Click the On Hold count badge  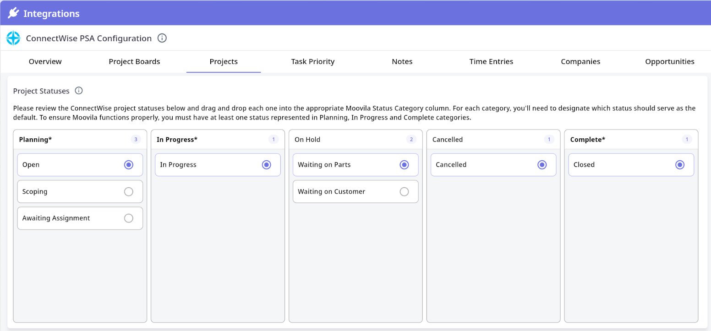point(411,140)
